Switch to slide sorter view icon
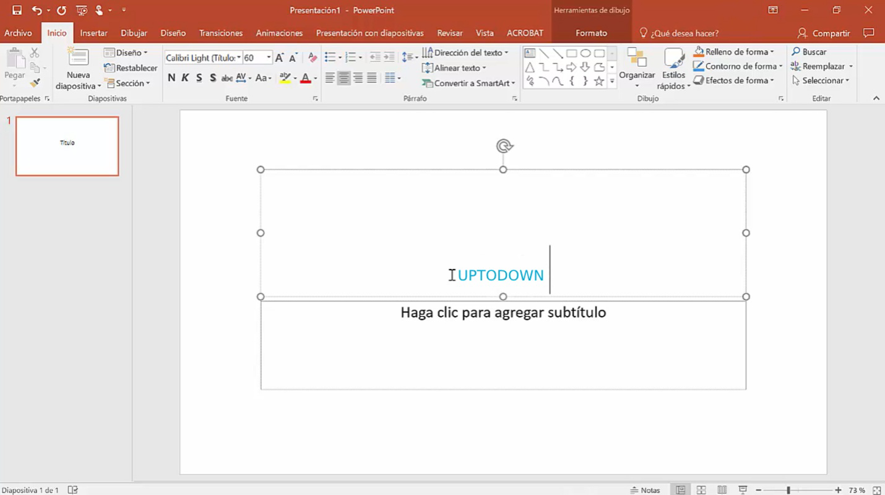The height and width of the screenshot is (495, 885). click(701, 489)
